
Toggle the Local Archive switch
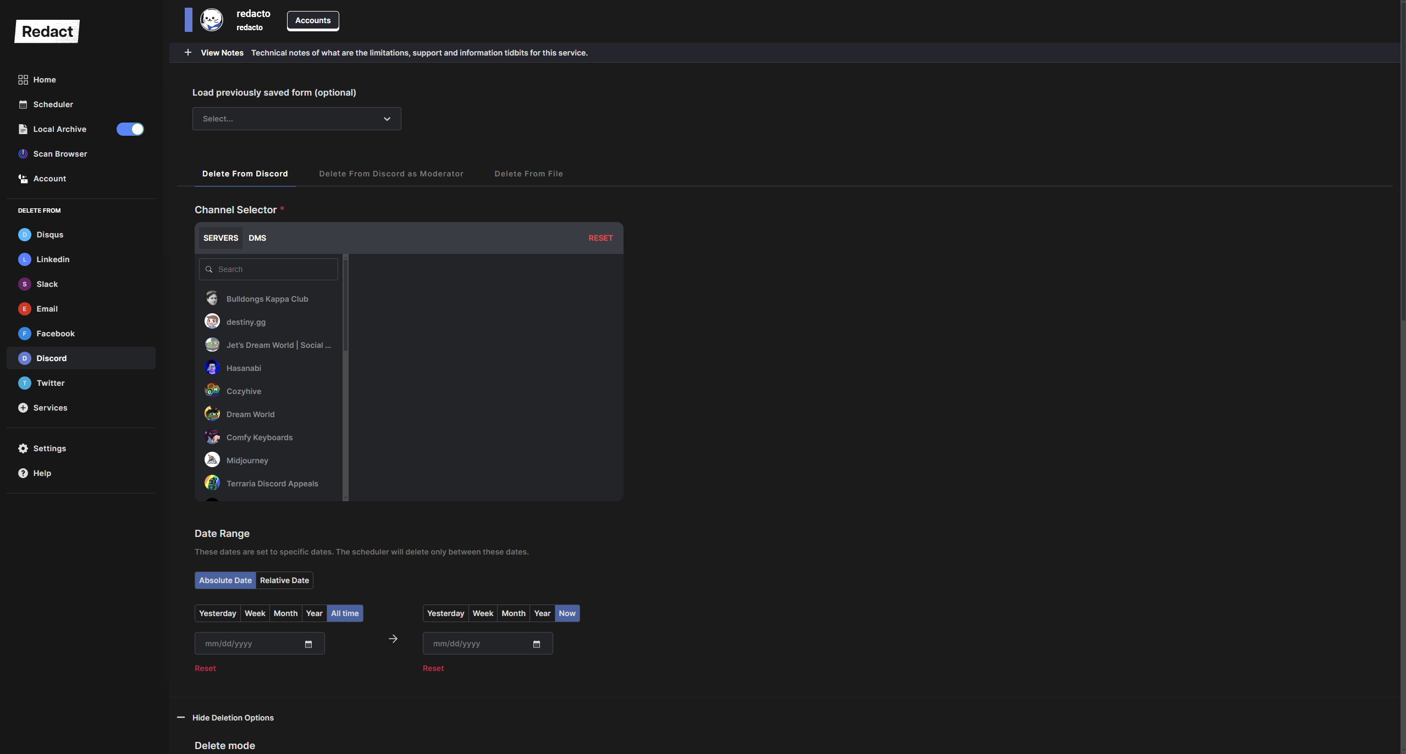[130, 129]
